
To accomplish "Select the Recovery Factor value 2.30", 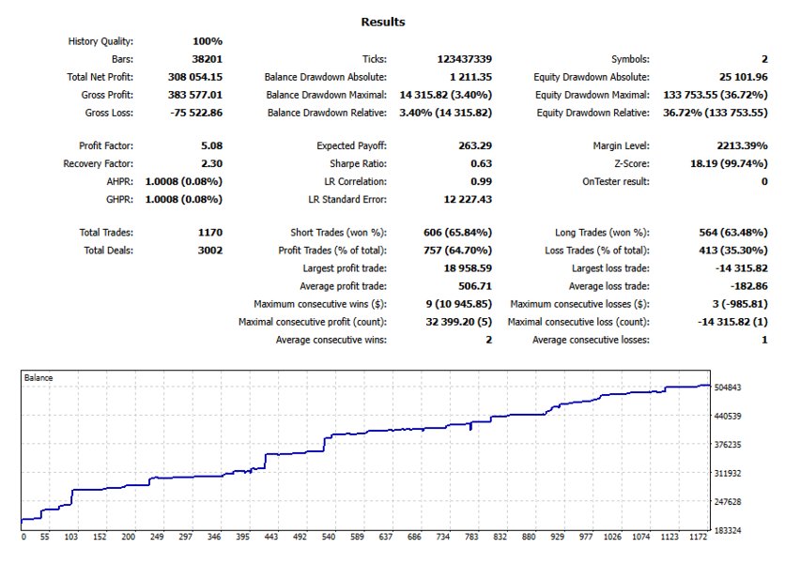I will tap(212, 163).
